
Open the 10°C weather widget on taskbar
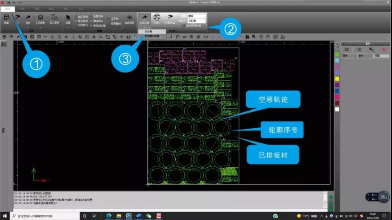pos(307,216)
